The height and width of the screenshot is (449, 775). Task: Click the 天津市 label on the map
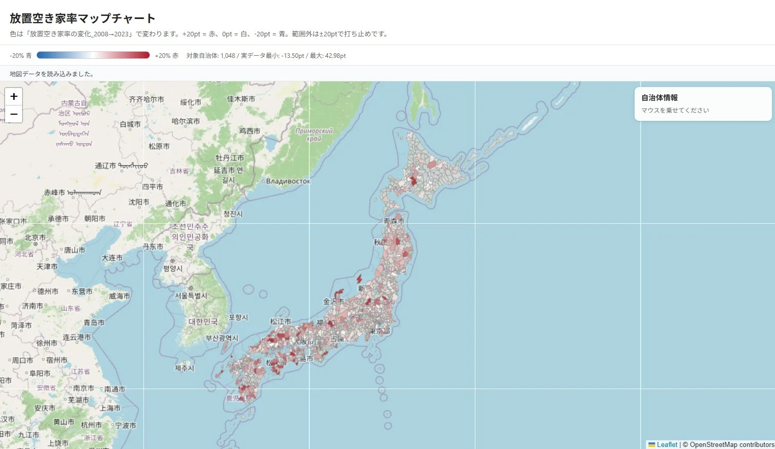tap(47, 267)
